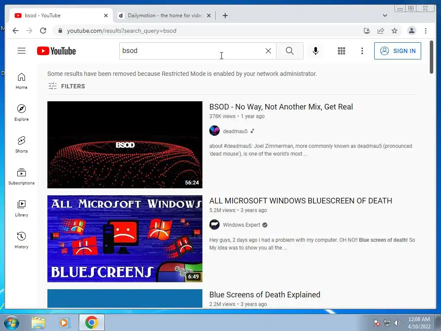The width and height of the screenshot is (441, 331).
Task: Open Chrome profile avatar
Action: coord(411,31)
